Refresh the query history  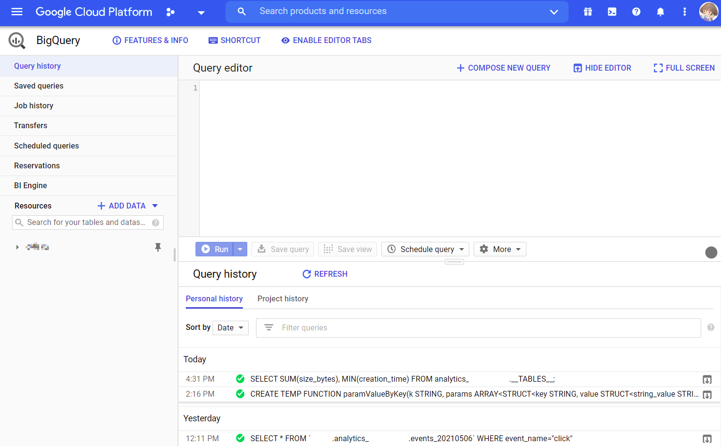325,274
